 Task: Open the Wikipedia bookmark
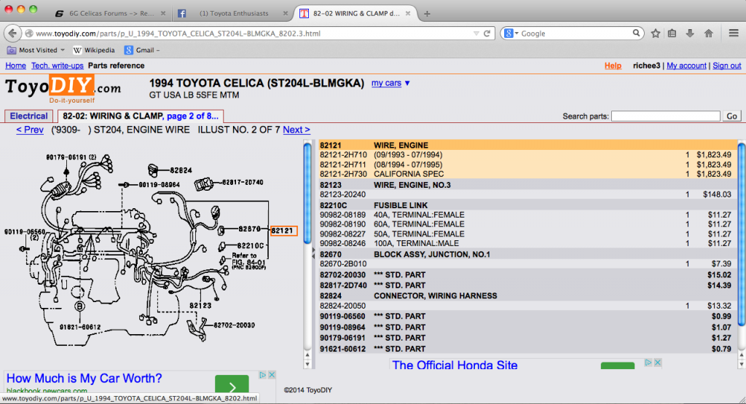[x=94, y=50]
